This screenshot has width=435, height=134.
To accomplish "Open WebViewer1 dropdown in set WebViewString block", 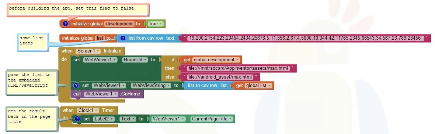I will pos(109,86).
